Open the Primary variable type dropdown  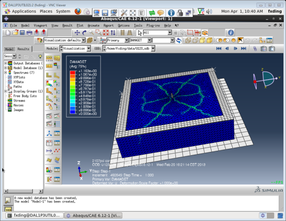pos(127,40)
